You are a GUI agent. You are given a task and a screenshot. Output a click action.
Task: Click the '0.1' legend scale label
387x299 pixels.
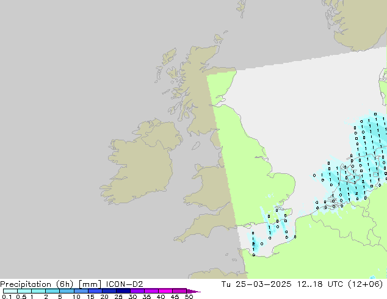[x=7, y=297]
